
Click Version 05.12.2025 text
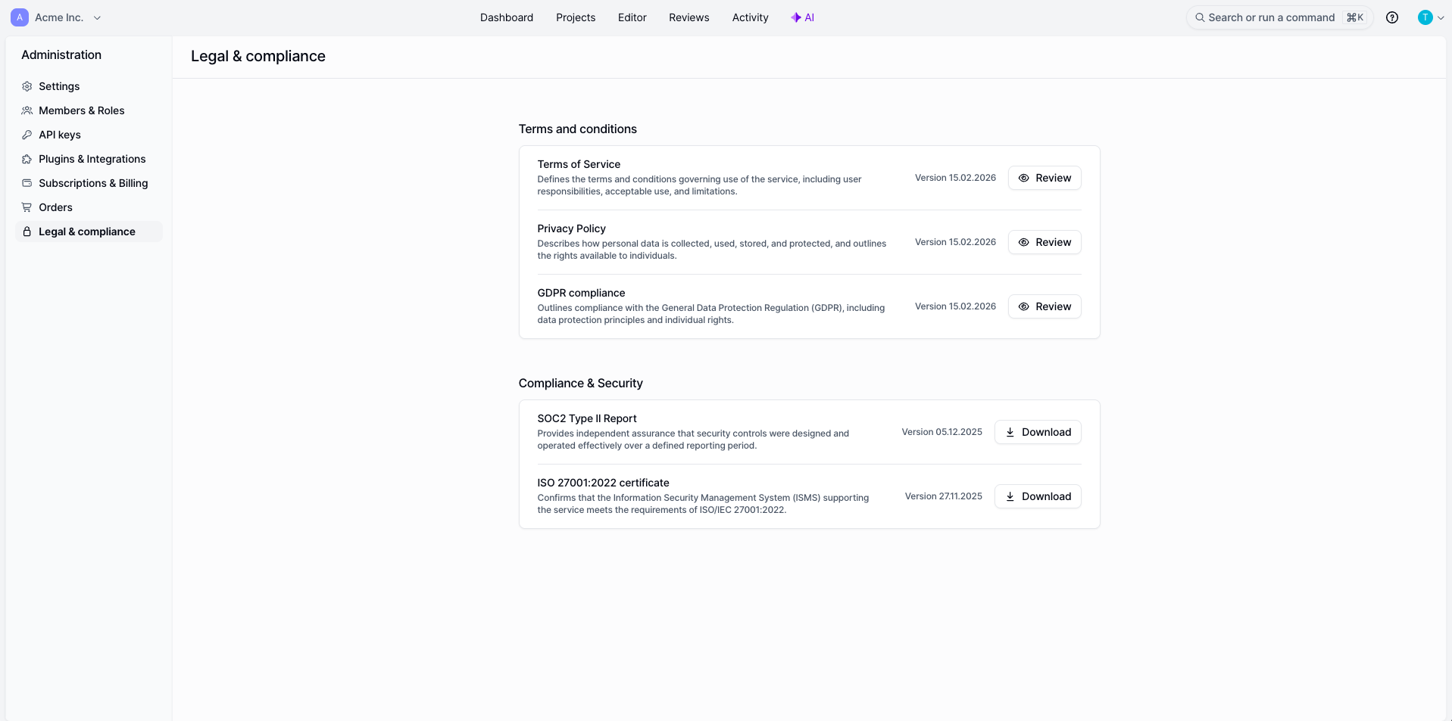click(x=941, y=432)
